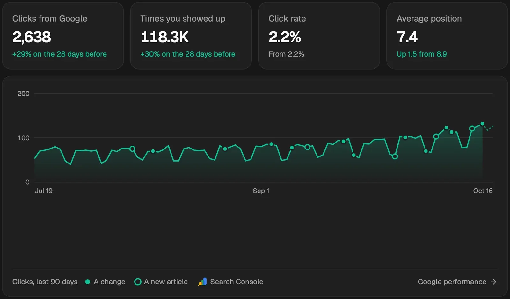Viewport: 510px width, 299px height.
Task: Click the From 2.2% text
Action: coord(286,54)
